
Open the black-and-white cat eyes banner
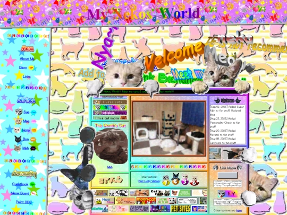point(119,193)
